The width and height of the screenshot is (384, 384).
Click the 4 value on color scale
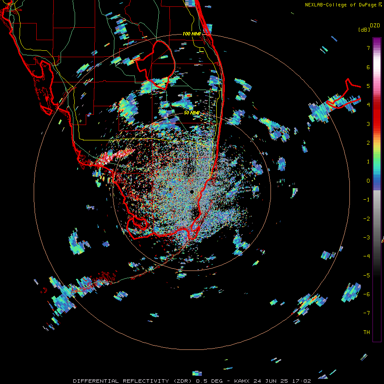368,105
